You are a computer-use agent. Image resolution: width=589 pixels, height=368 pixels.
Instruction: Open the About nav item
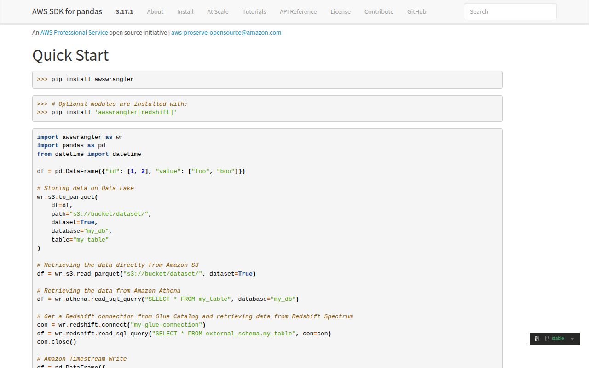point(155,11)
